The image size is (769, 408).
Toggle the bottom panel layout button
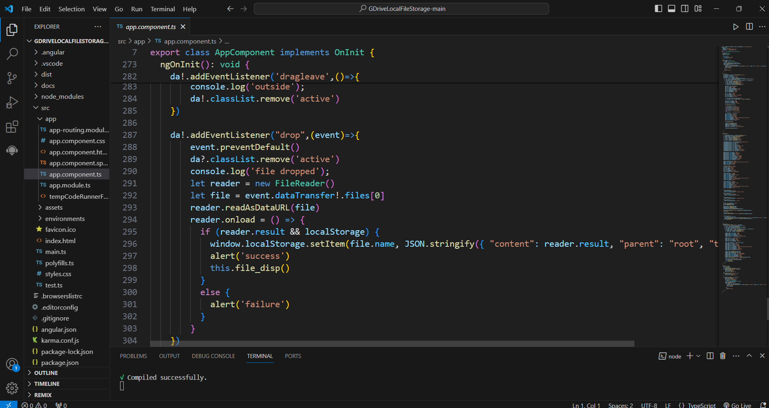[671, 9]
